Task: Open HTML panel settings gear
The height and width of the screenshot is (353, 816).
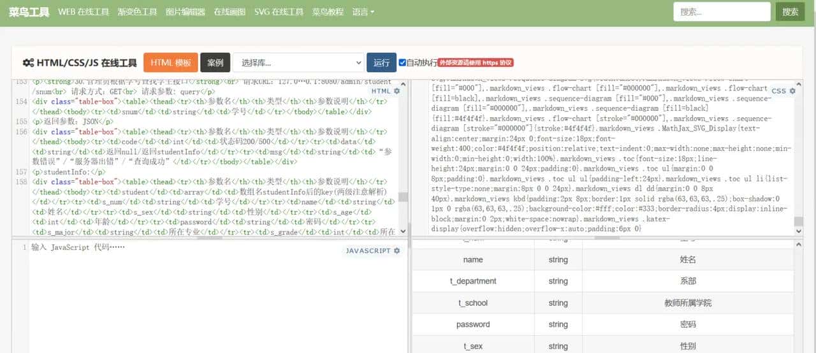Action: pos(397,91)
